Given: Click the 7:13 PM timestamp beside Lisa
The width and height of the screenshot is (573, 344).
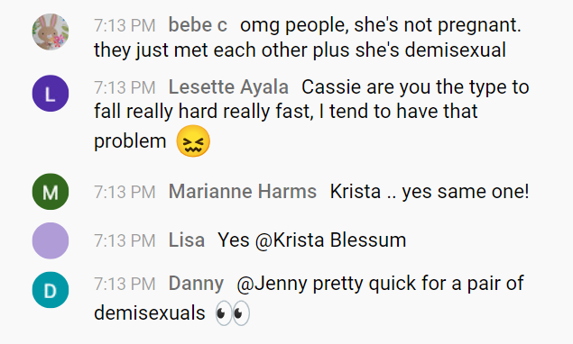Looking at the screenshot, I should (x=125, y=240).
